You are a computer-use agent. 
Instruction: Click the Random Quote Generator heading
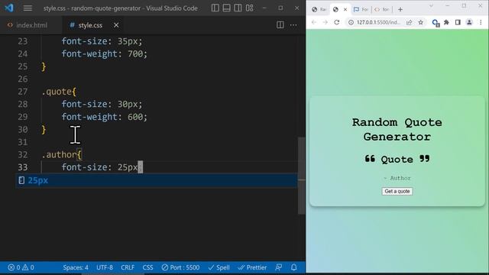pyautogui.click(x=397, y=129)
